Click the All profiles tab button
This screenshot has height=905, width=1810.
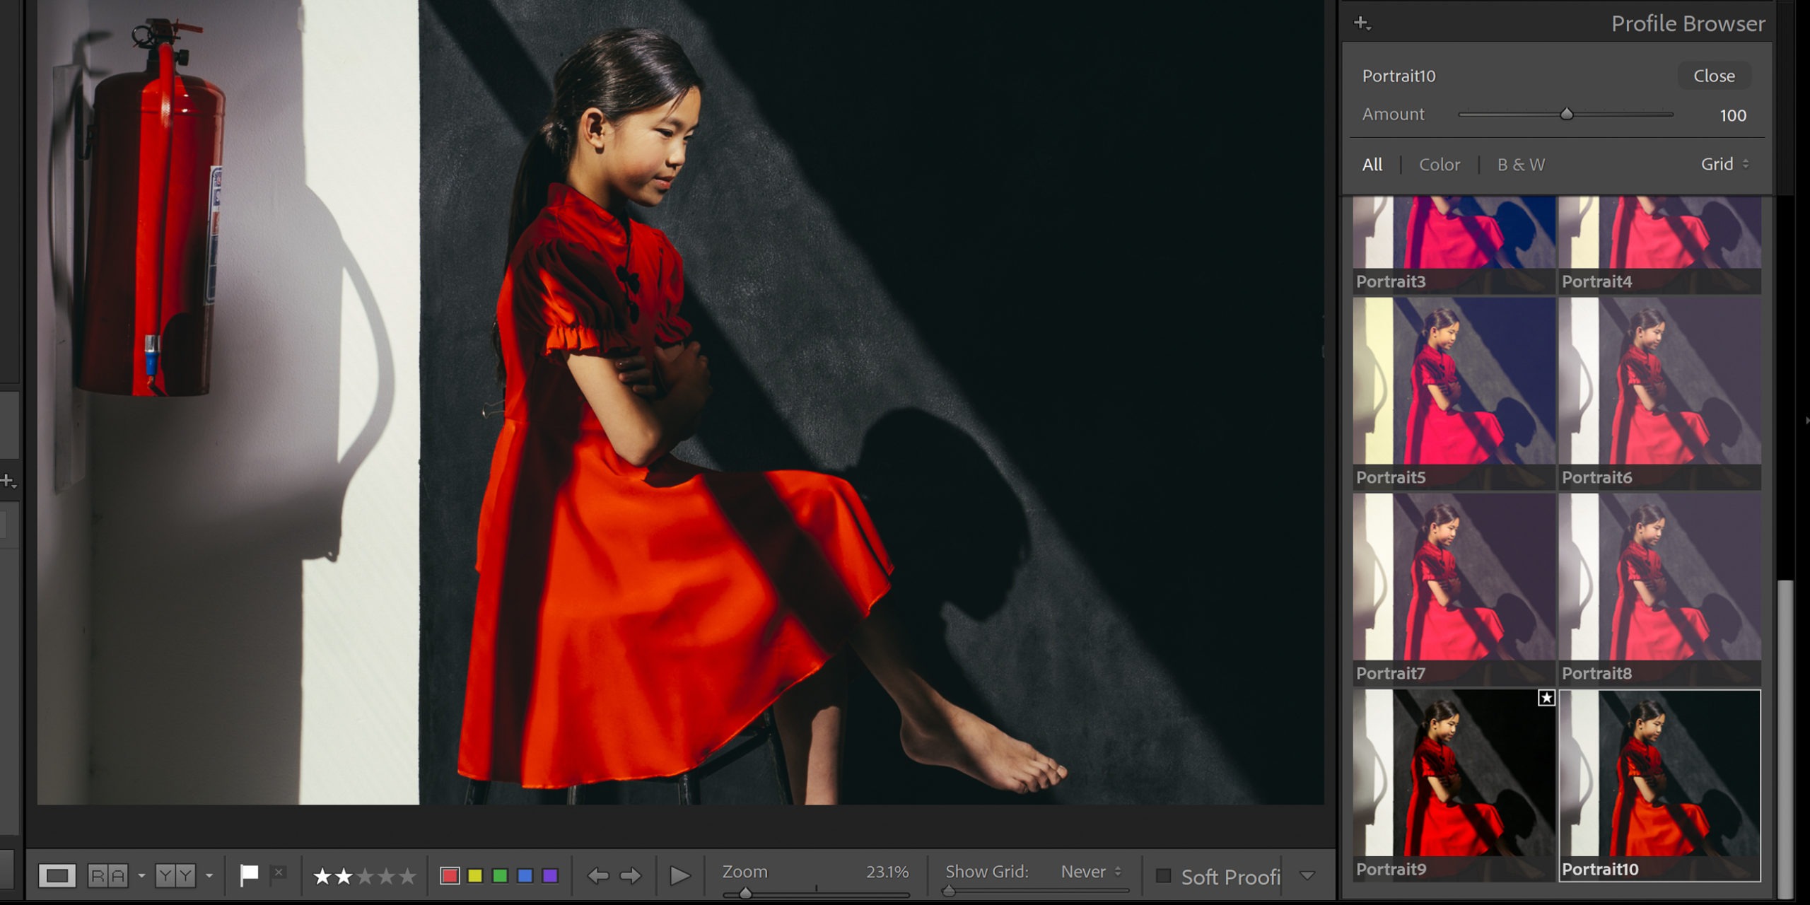click(x=1372, y=164)
